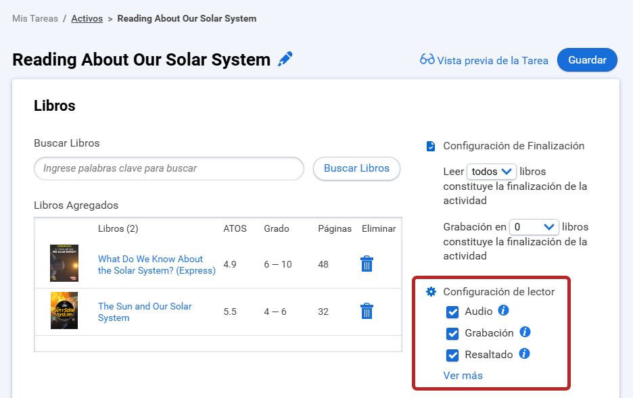Click the Libros (2) column header
Viewport: 633px width, 398px height.
point(118,228)
